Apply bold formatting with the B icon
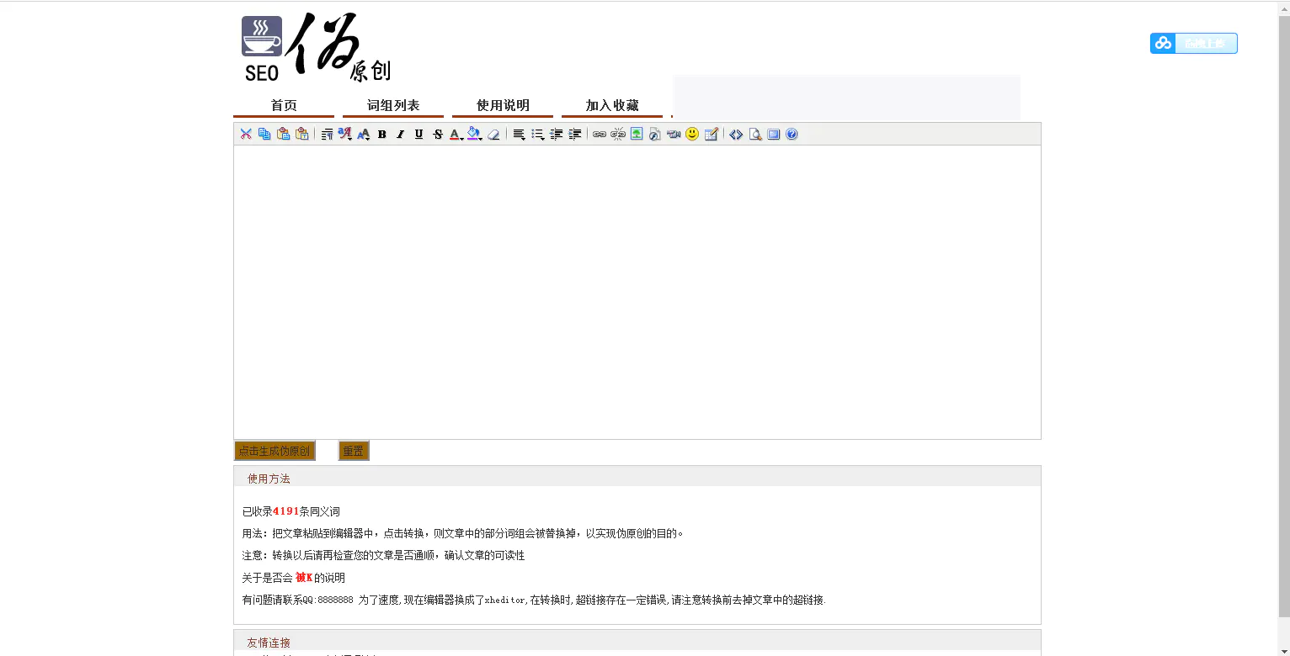Screen dimensions: 1290x656 (381, 134)
